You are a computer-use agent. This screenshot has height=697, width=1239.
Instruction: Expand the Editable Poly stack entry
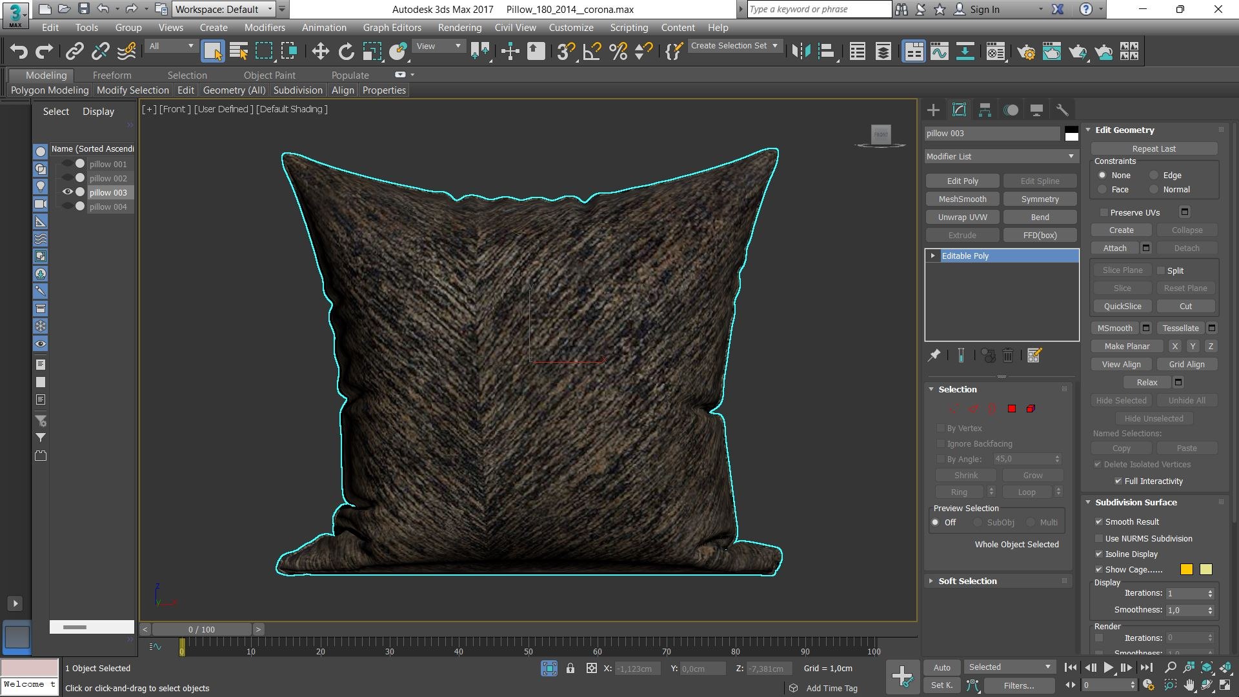pyautogui.click(x=932, y=256)
